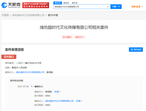
Task: Click the 案件监控 monitor button
Action: coord(136,49)
